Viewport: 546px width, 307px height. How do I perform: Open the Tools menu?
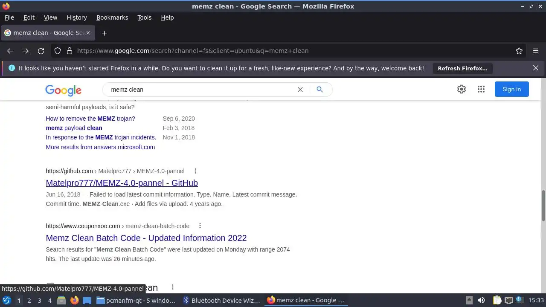(x=144, y=17)
